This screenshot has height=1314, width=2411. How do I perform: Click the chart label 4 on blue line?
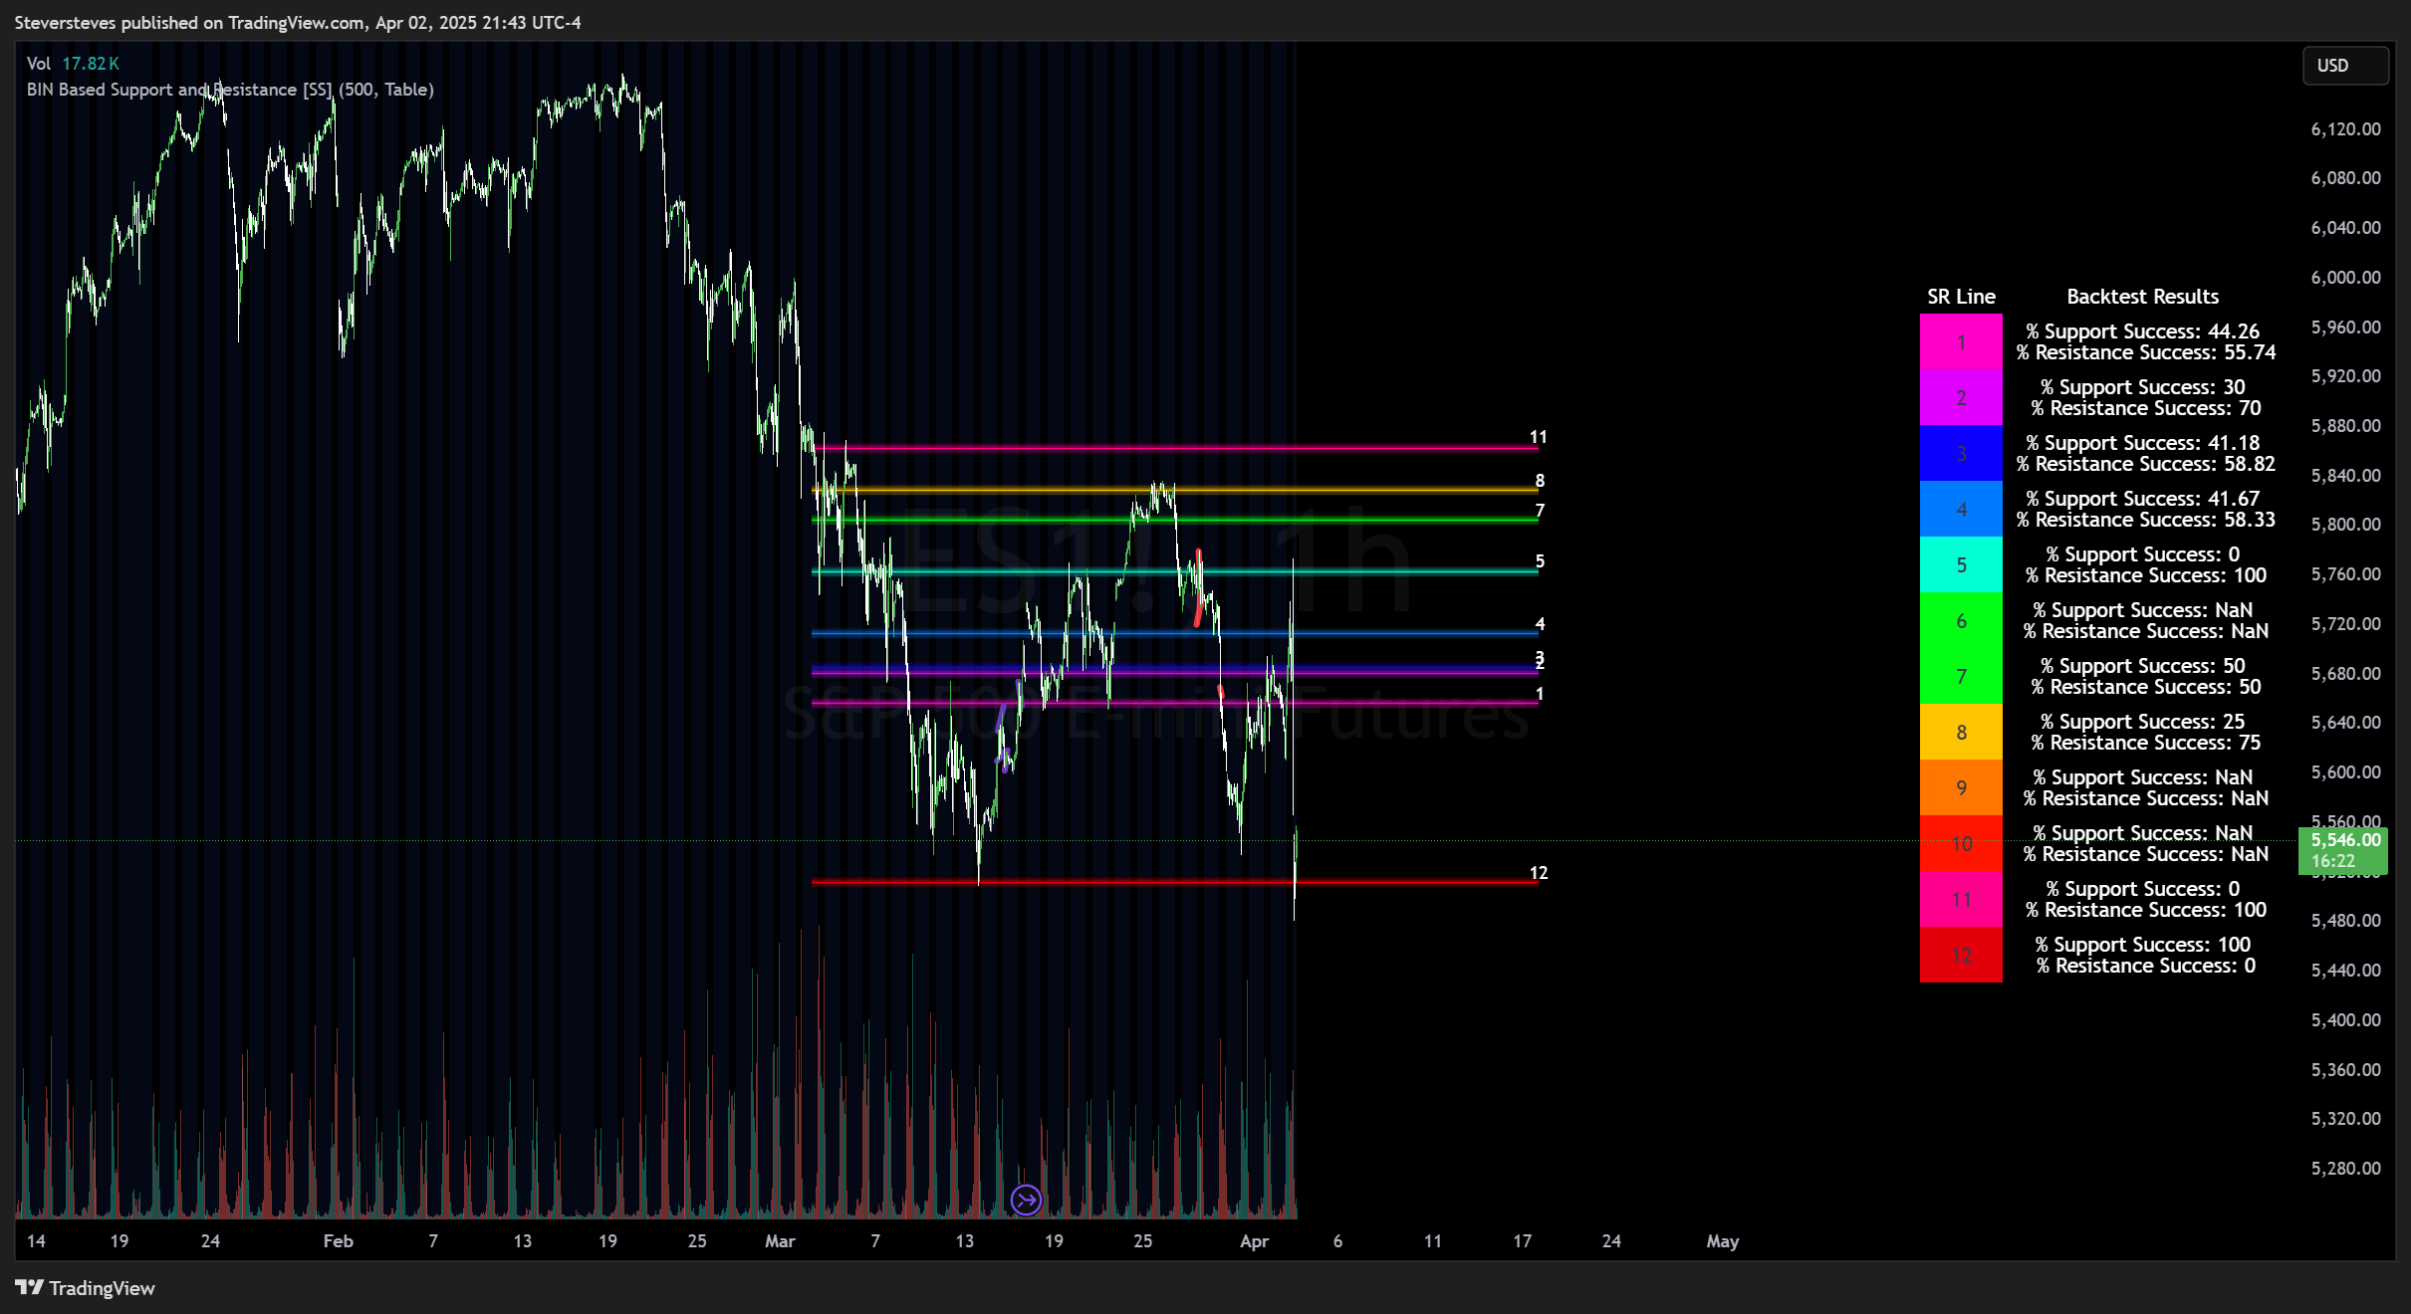(1540, 624)
